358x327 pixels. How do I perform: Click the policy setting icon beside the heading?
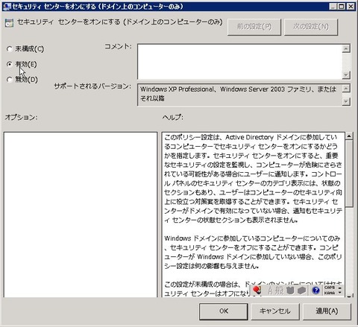tap(9, 23)
